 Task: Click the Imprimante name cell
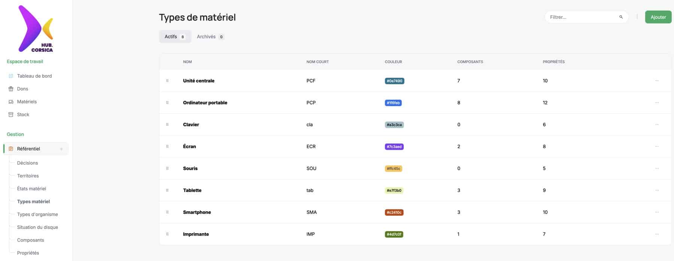(x=196, y=234)
